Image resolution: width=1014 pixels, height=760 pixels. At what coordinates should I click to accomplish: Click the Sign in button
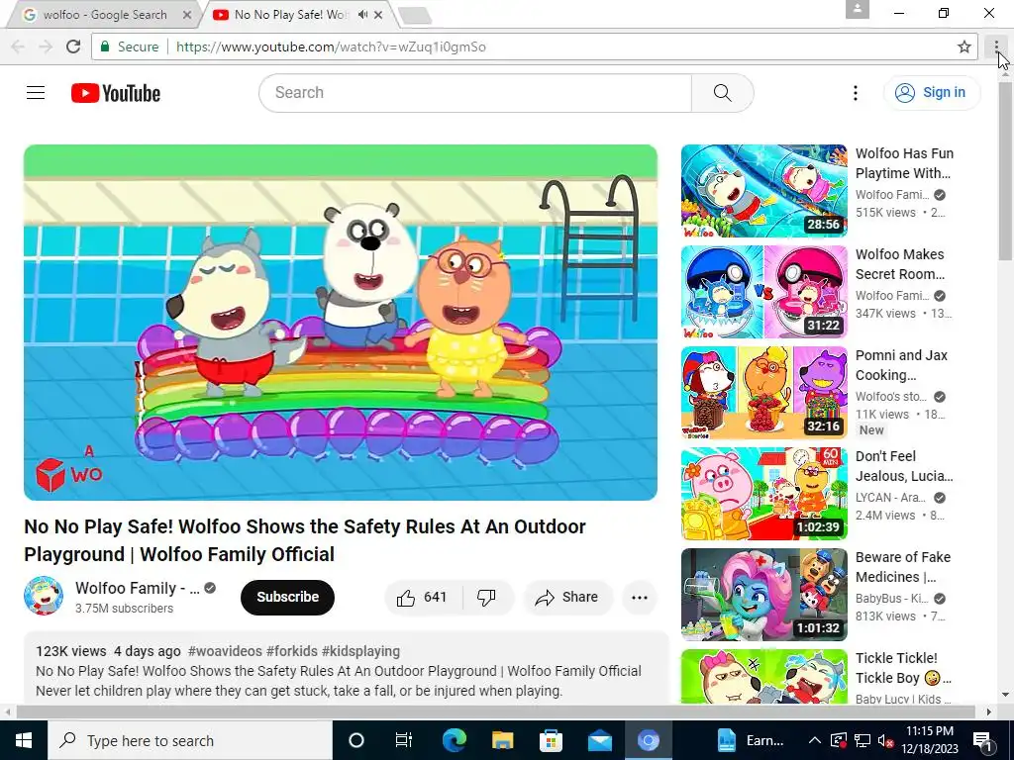(931, 92)
